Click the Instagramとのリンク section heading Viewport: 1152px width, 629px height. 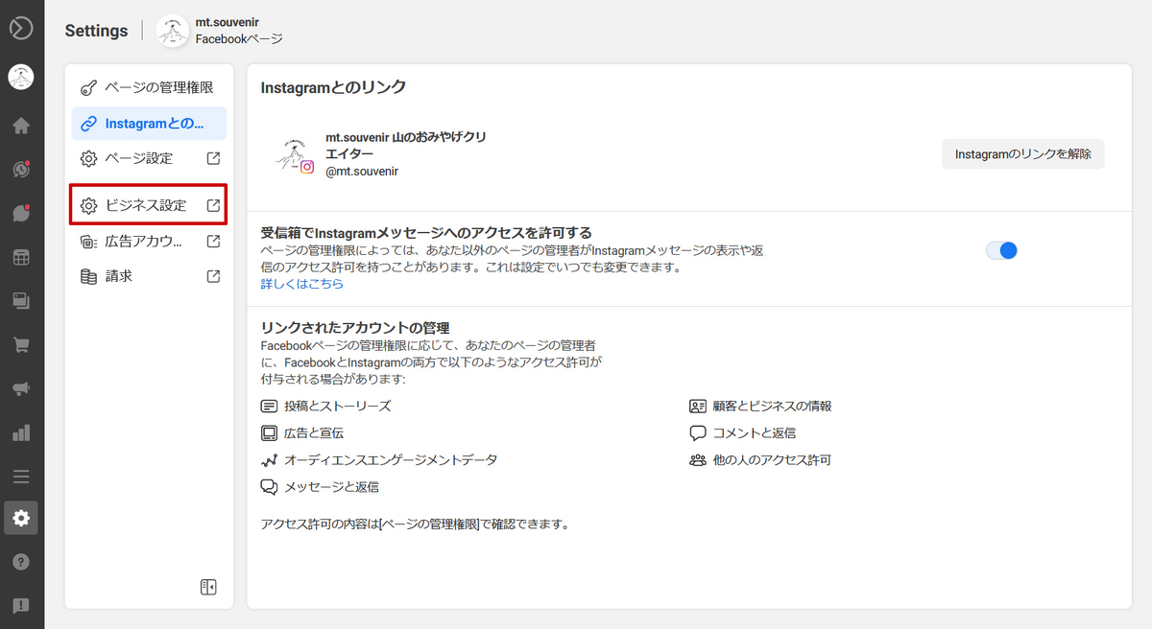coord(334,87)
